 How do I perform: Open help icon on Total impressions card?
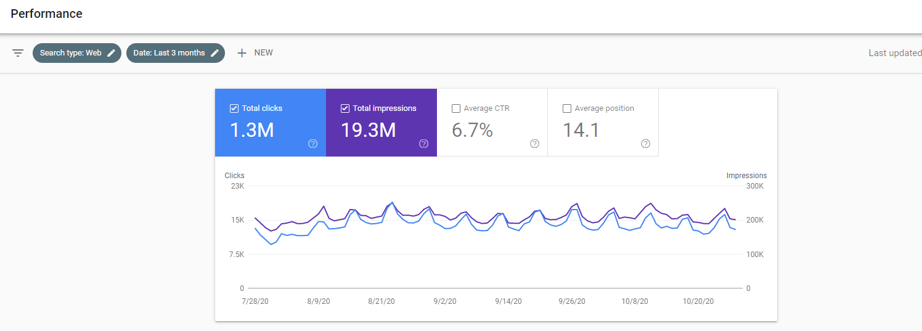[423, 144]
